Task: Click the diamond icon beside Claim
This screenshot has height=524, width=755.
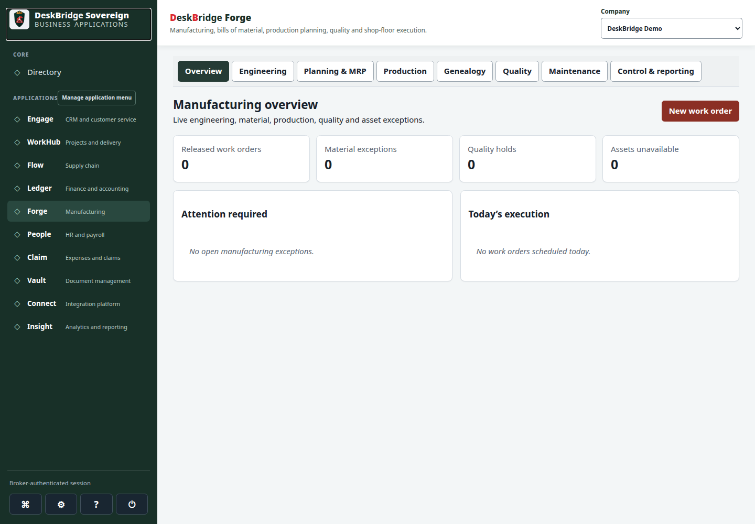Action: [17, 258]
